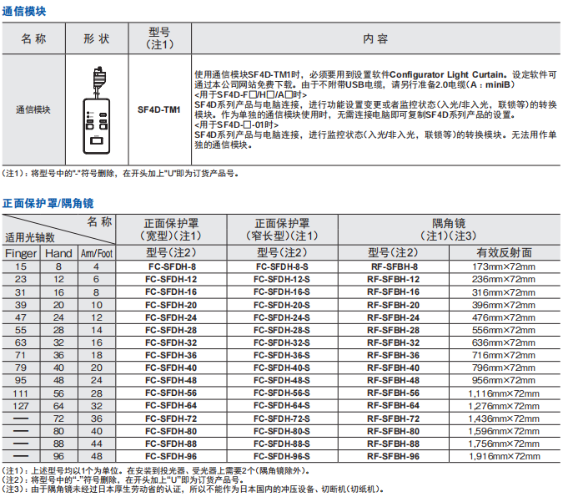Click the FC-SFDH-12-S model cell
Viewport: 568px width, 497px height.
pos(282,279)
